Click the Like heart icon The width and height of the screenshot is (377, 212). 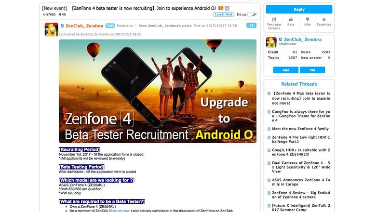307,19
